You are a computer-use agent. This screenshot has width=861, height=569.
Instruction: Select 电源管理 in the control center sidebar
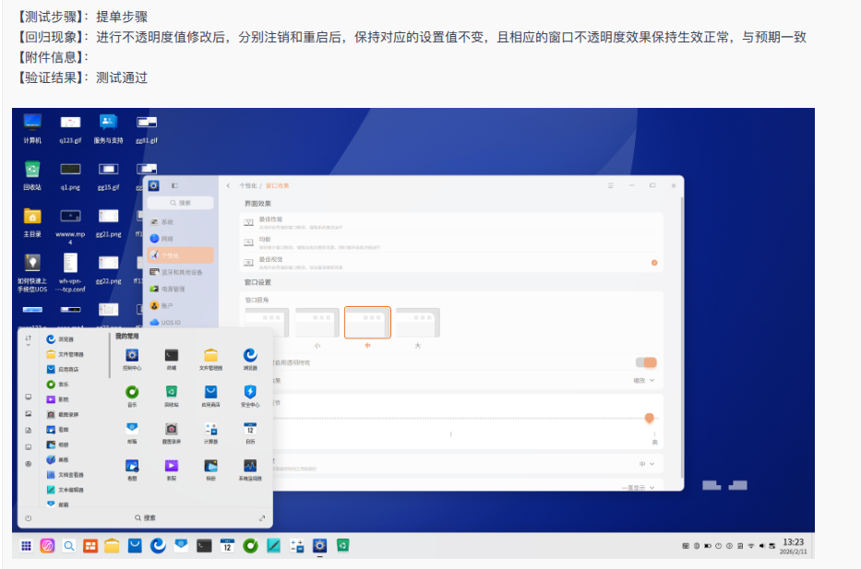coord(180,290)
